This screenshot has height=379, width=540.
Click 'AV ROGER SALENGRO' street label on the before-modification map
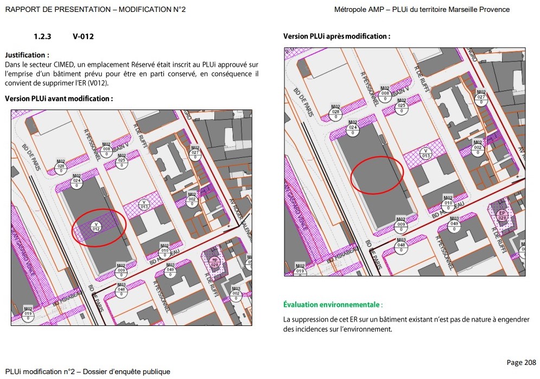[242, 221]
